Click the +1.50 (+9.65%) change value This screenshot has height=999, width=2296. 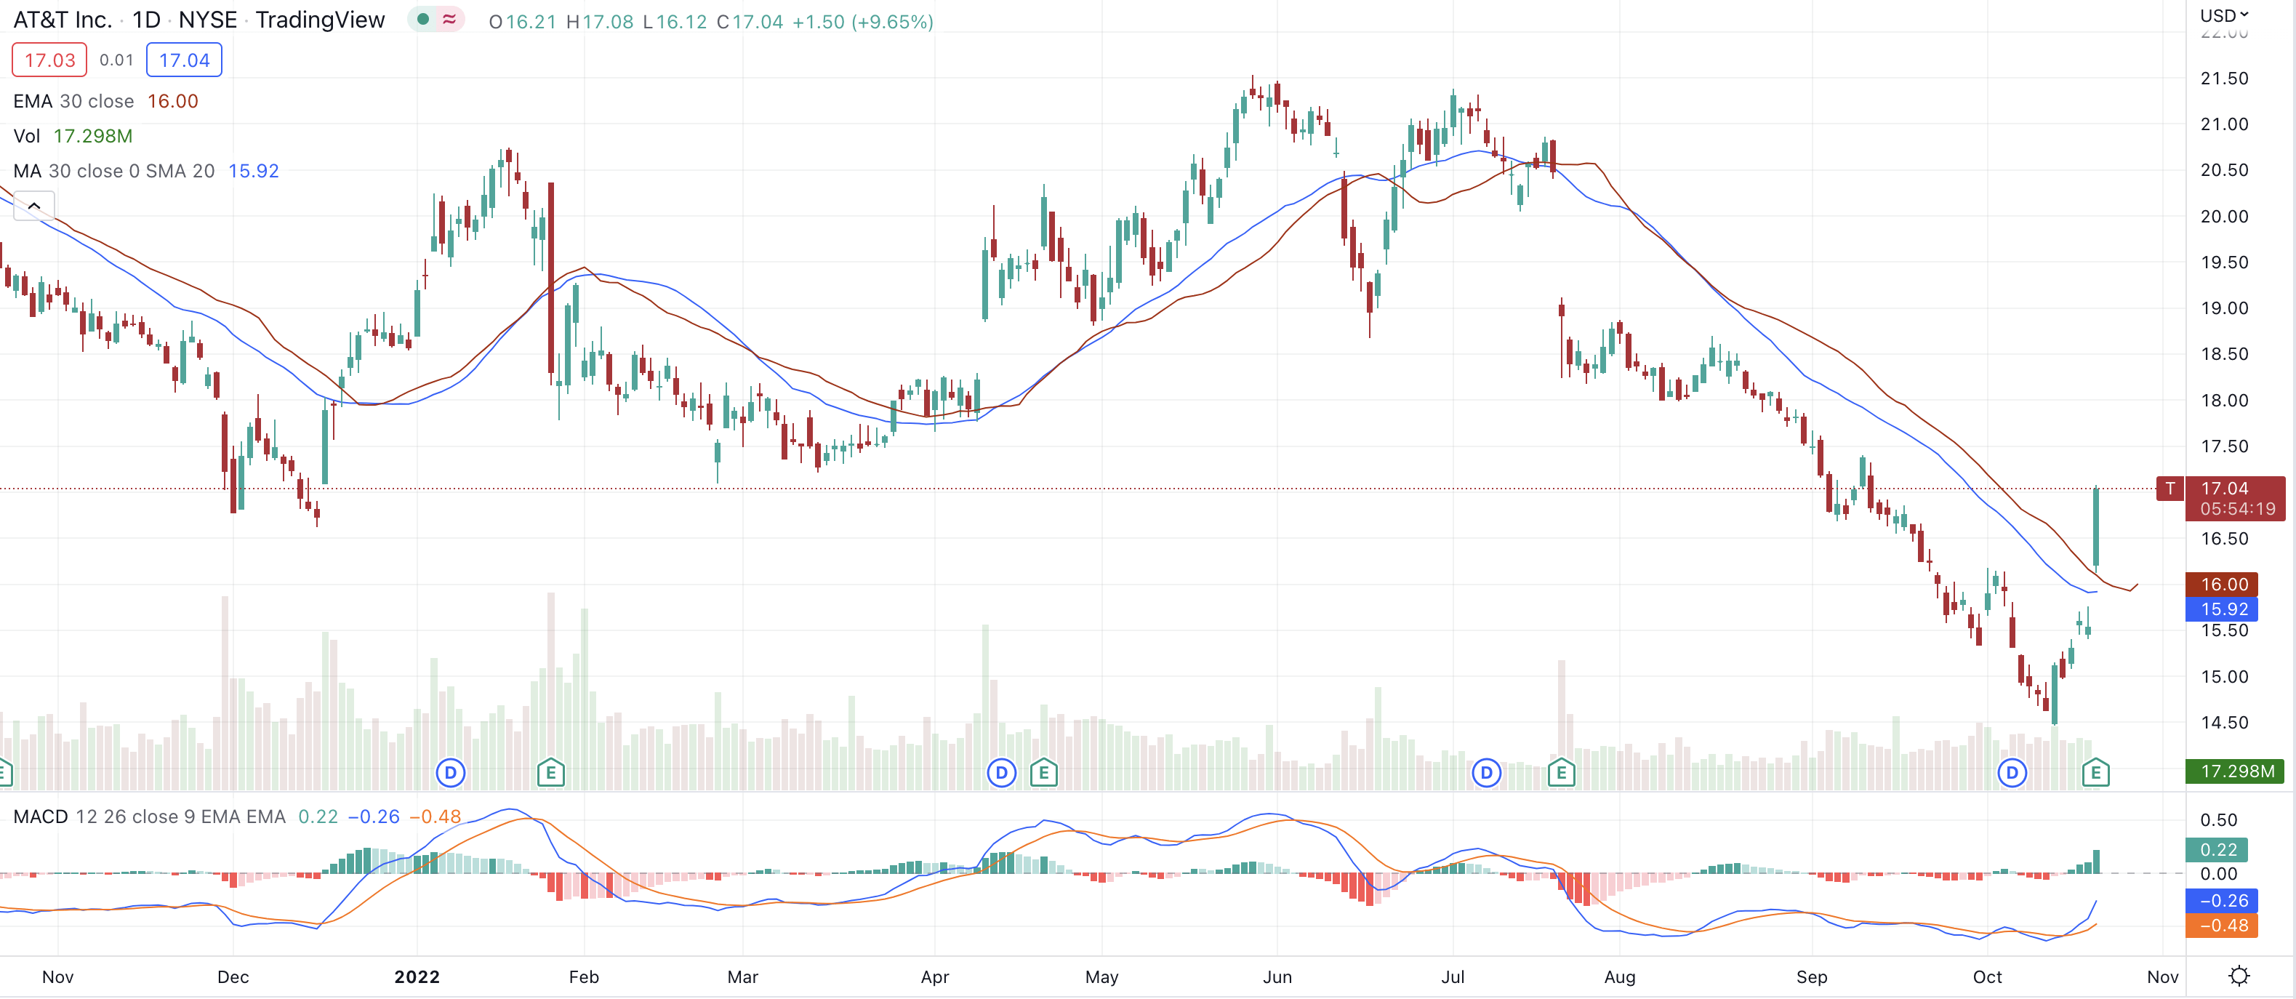point(863,21)
